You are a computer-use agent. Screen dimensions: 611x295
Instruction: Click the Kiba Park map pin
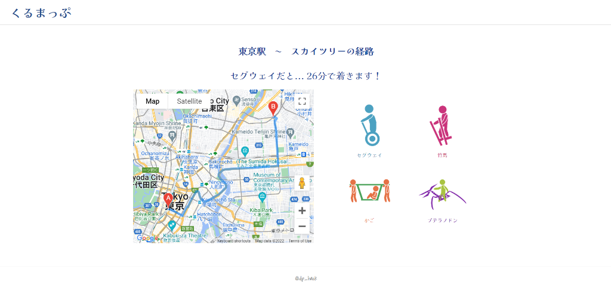point(263,197)
